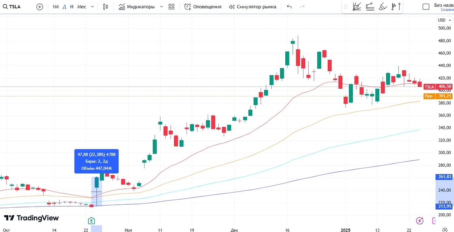Click the TradingView logo

(31, 218)
